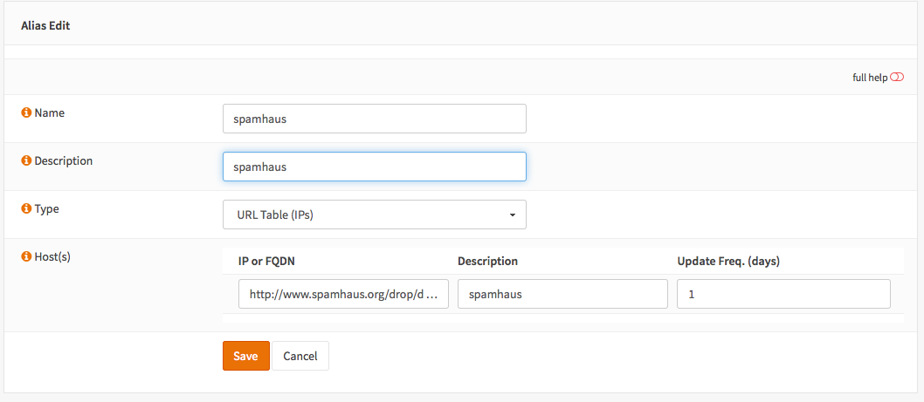Screen dimensions: 924x402
Task: Open the Type dropdown showing URL Table (IPs)
Action: coord(374,215)
